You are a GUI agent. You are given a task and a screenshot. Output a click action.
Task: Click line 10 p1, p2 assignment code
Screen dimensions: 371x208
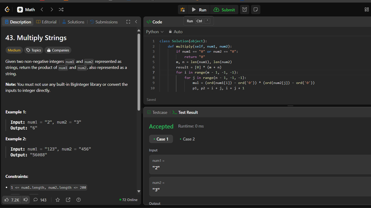(x=218, y=88)
